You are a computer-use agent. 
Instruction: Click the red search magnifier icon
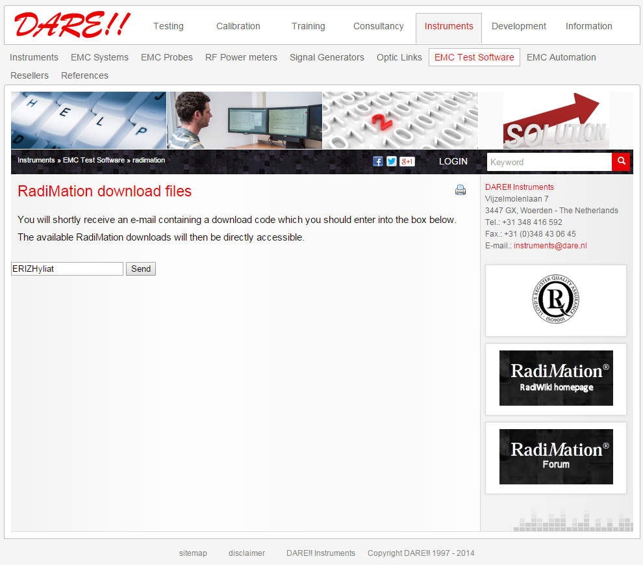coord(621,161)
